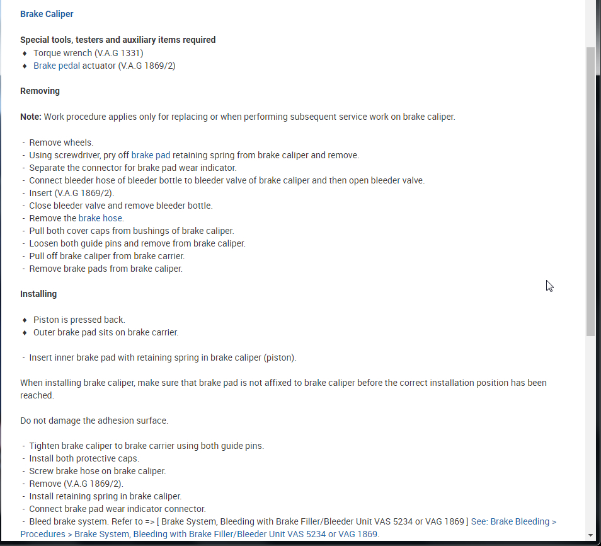This screenshot has width=601, height=546.
Task: Click the Install both protective caps step
Action: (x=84, y=458)
